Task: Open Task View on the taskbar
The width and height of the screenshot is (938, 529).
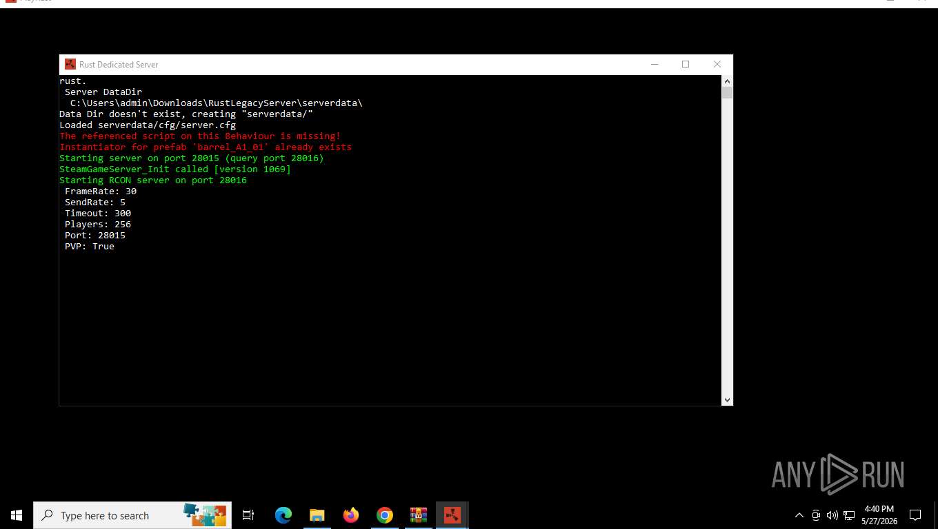Action: pos(248,515)
